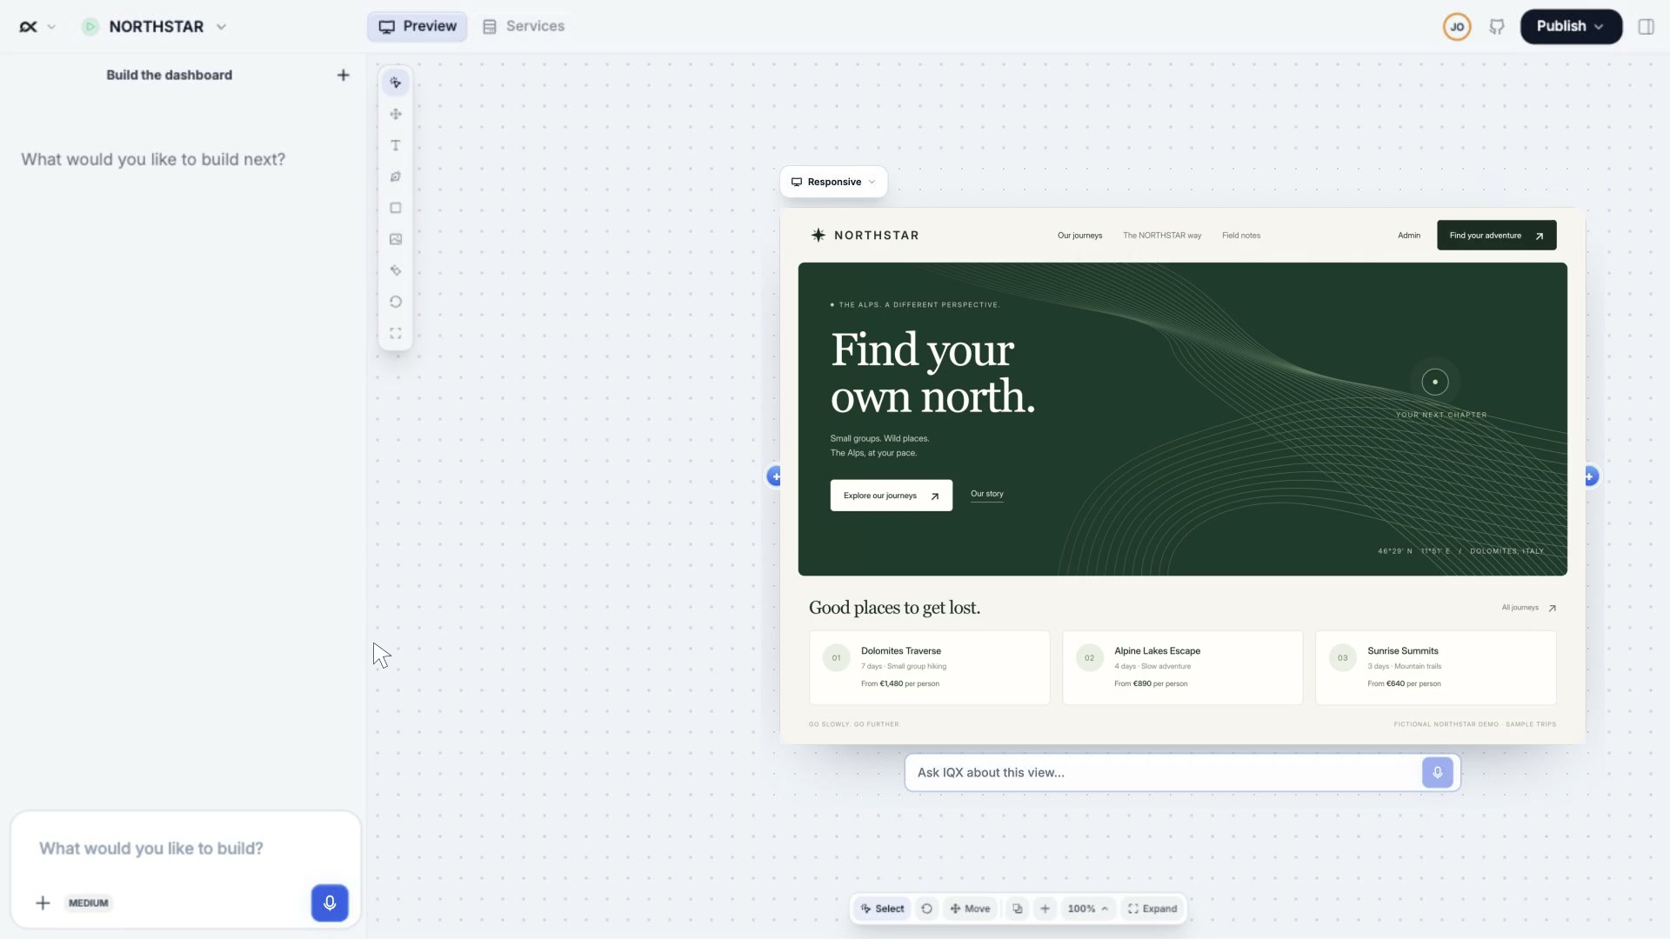Switch to the Services tab
Image resolution: width=1670 pixels, height=939 pixels.
pyautogui.click(x=524, y=27)
